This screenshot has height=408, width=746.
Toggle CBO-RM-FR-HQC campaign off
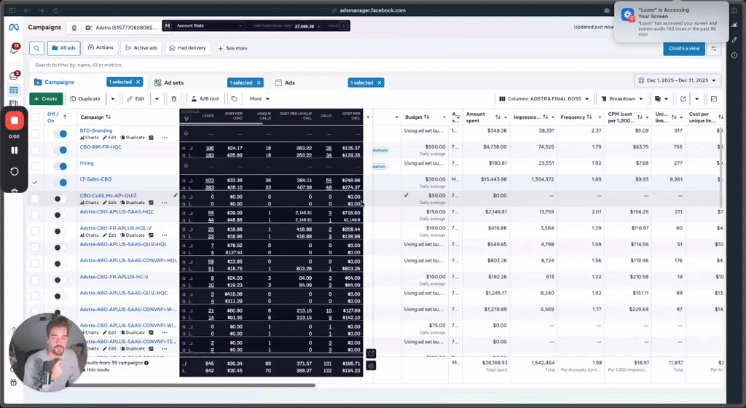tap(60, 150)
